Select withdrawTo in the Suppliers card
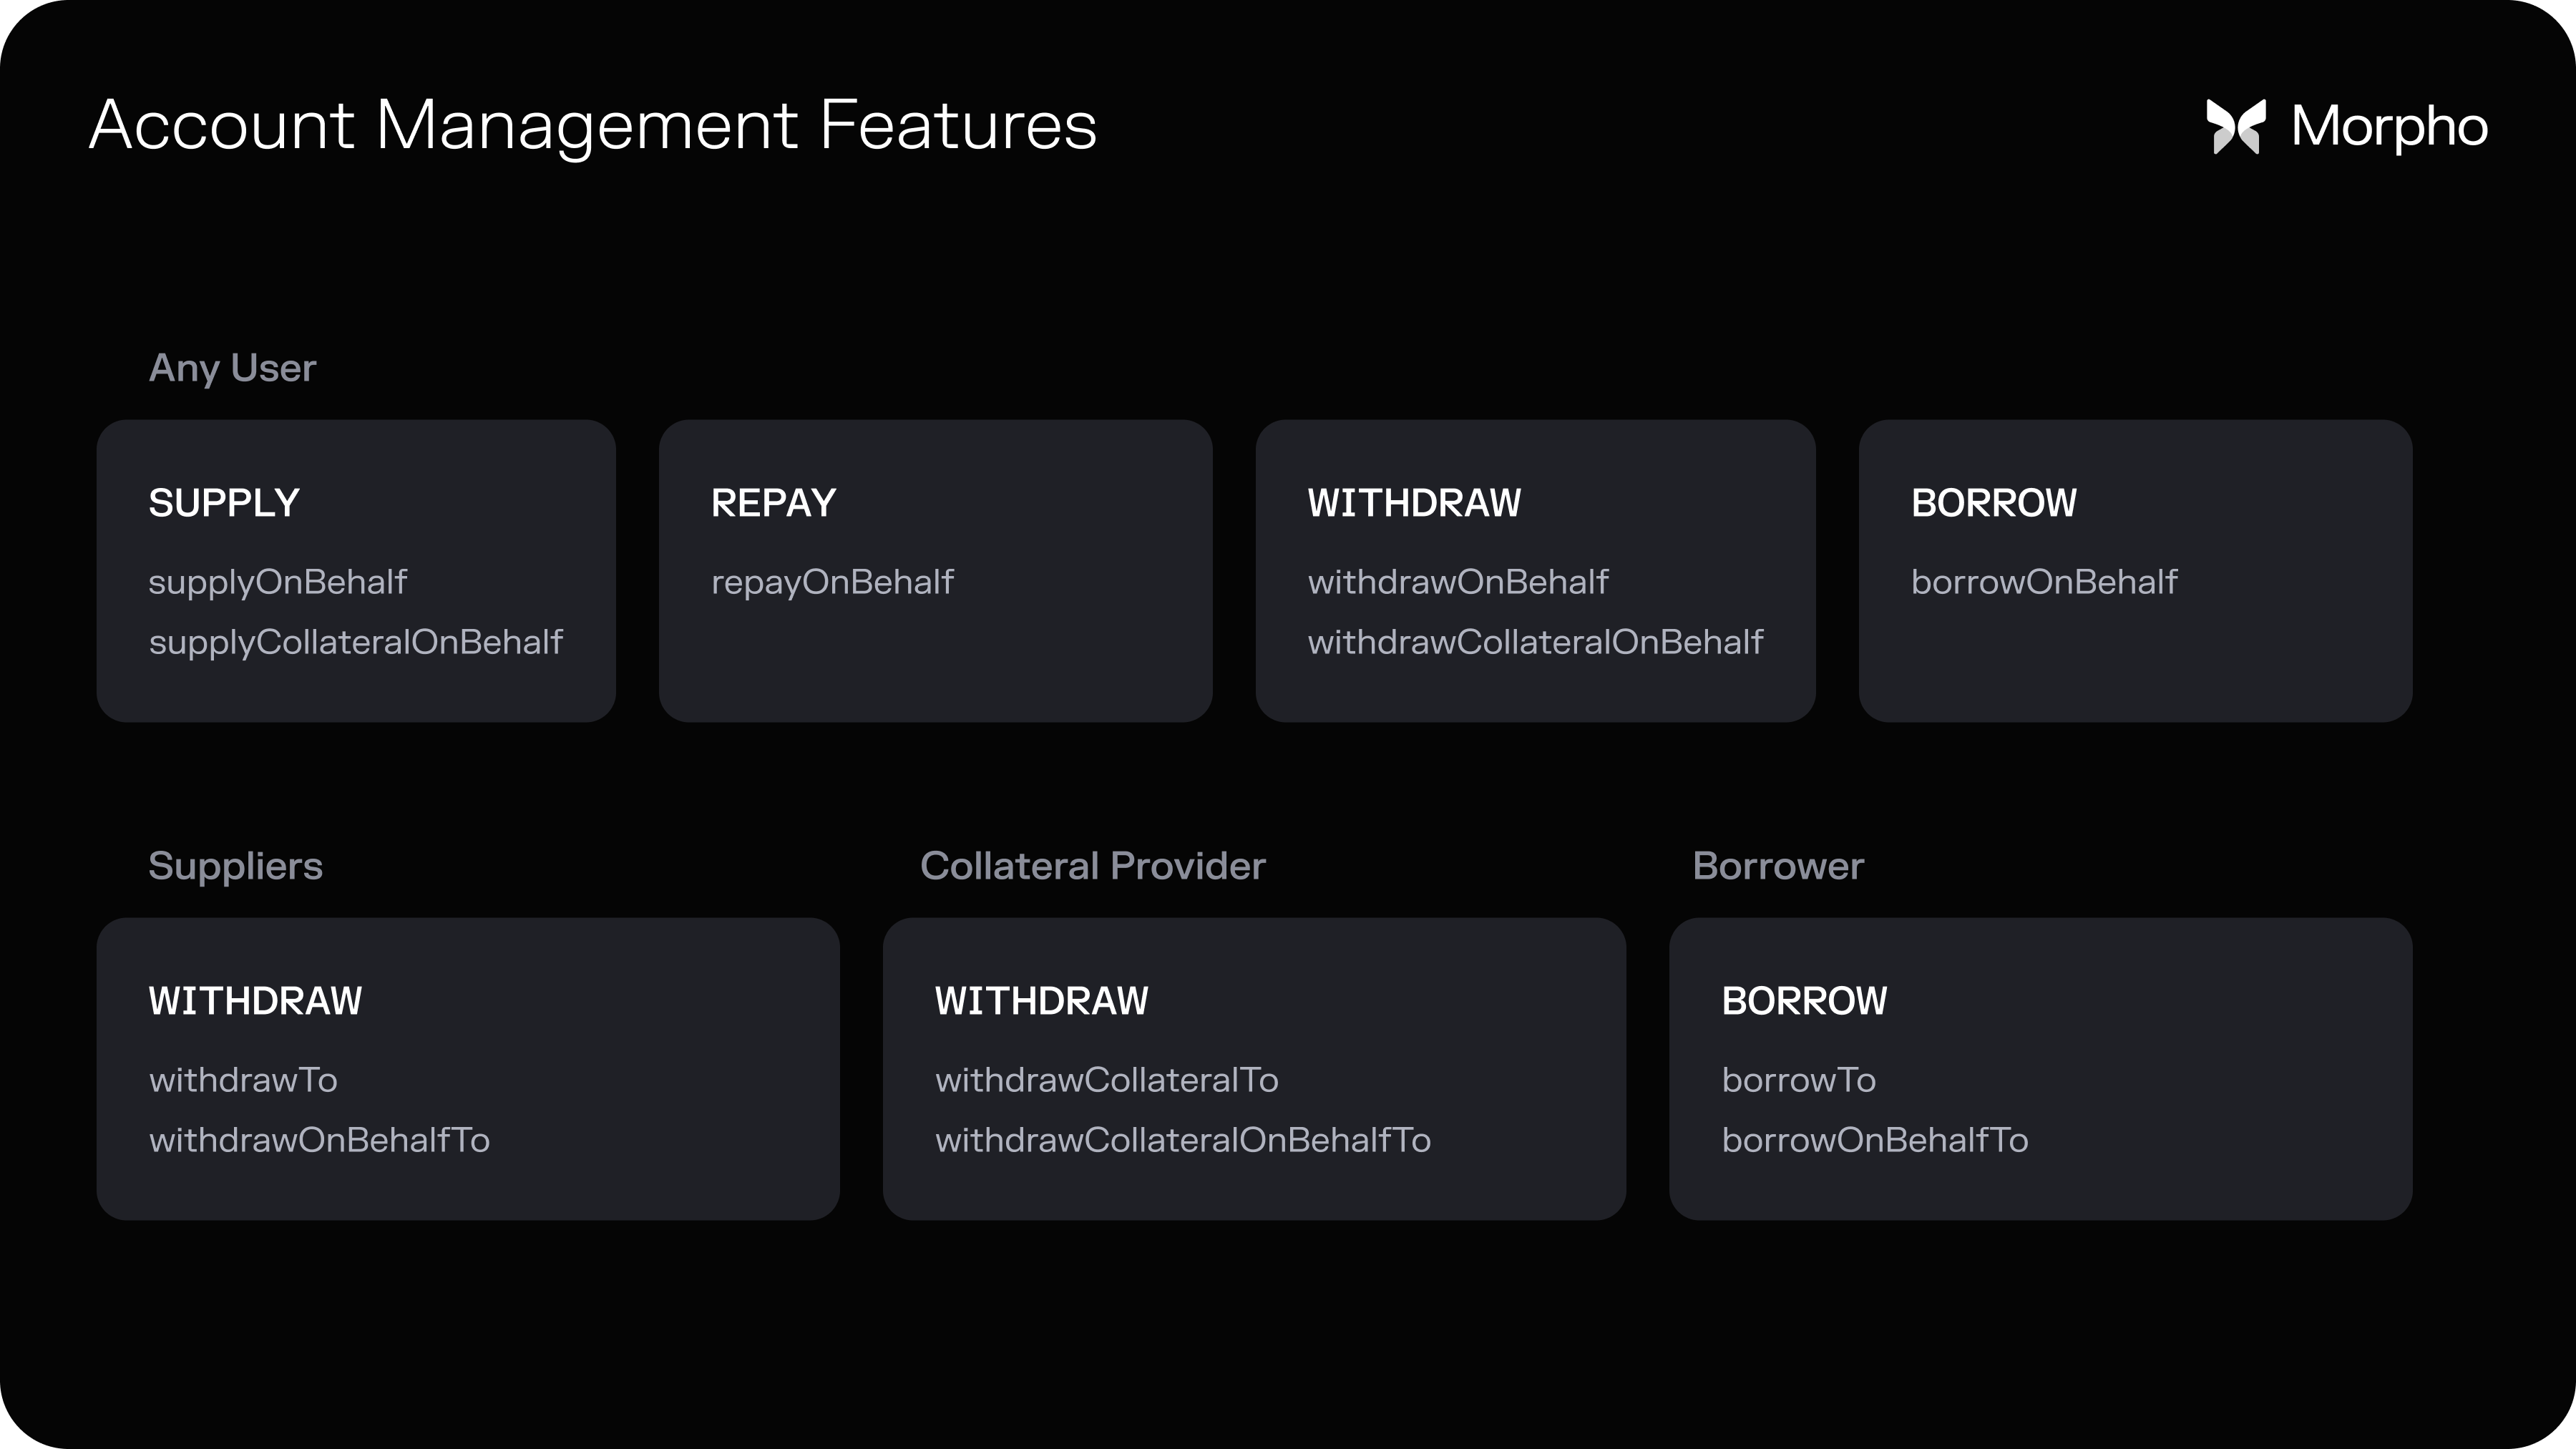This screenshot has height=1449, width=2576. [x=243, y=1080]
